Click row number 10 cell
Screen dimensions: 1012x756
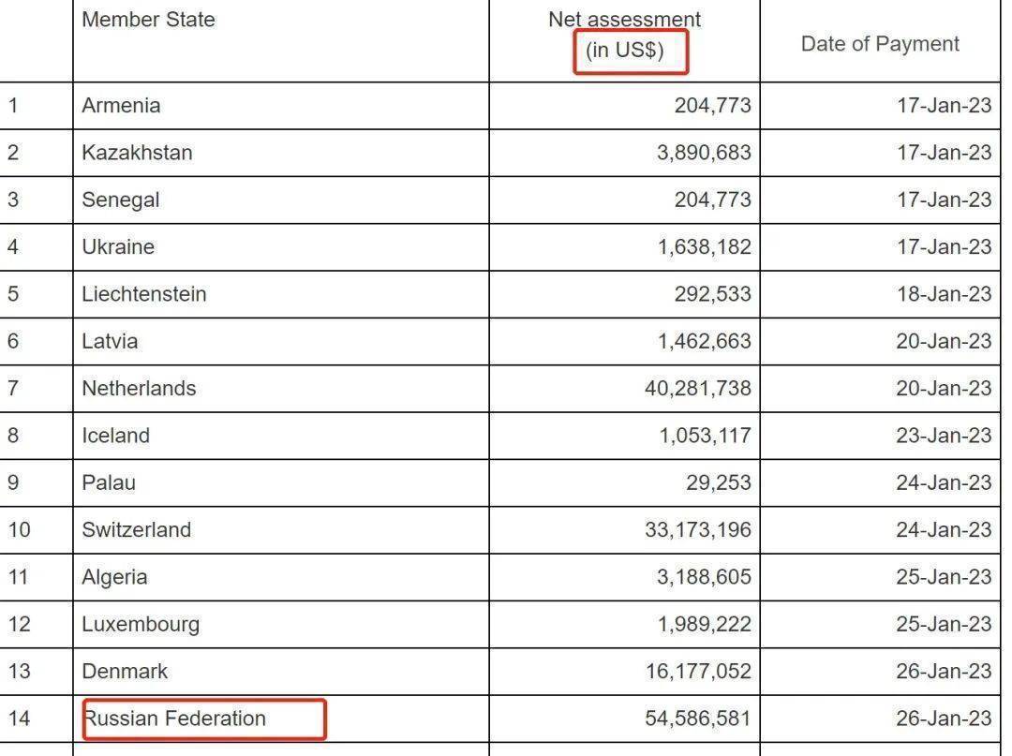[x=20, y=530]
